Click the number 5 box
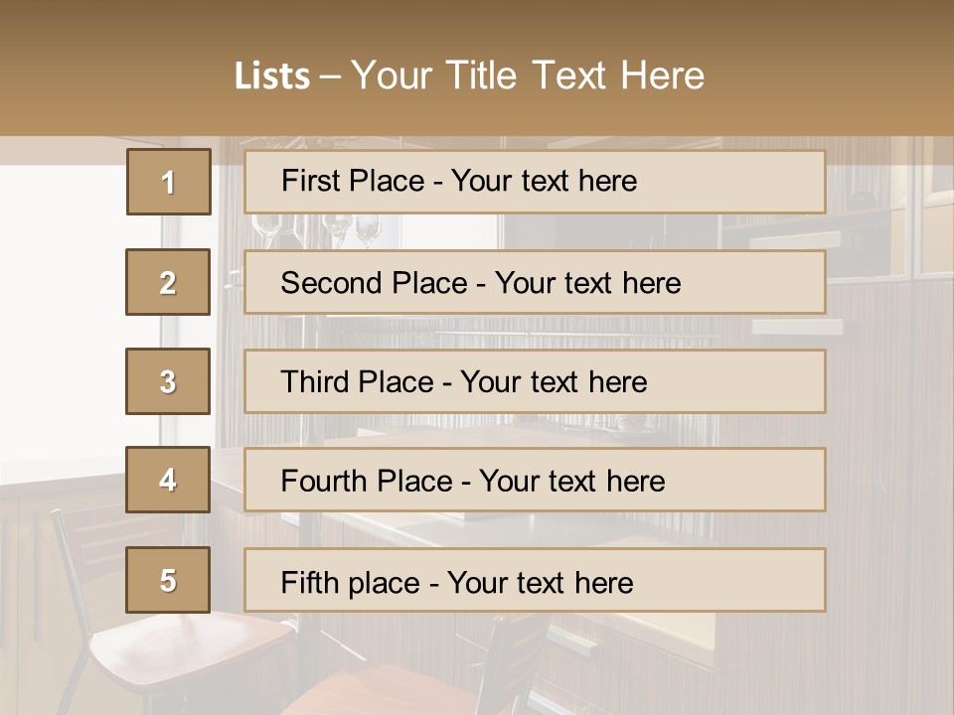Image resolution: width=954 pixels, height=715 pixels. [168, 580]
